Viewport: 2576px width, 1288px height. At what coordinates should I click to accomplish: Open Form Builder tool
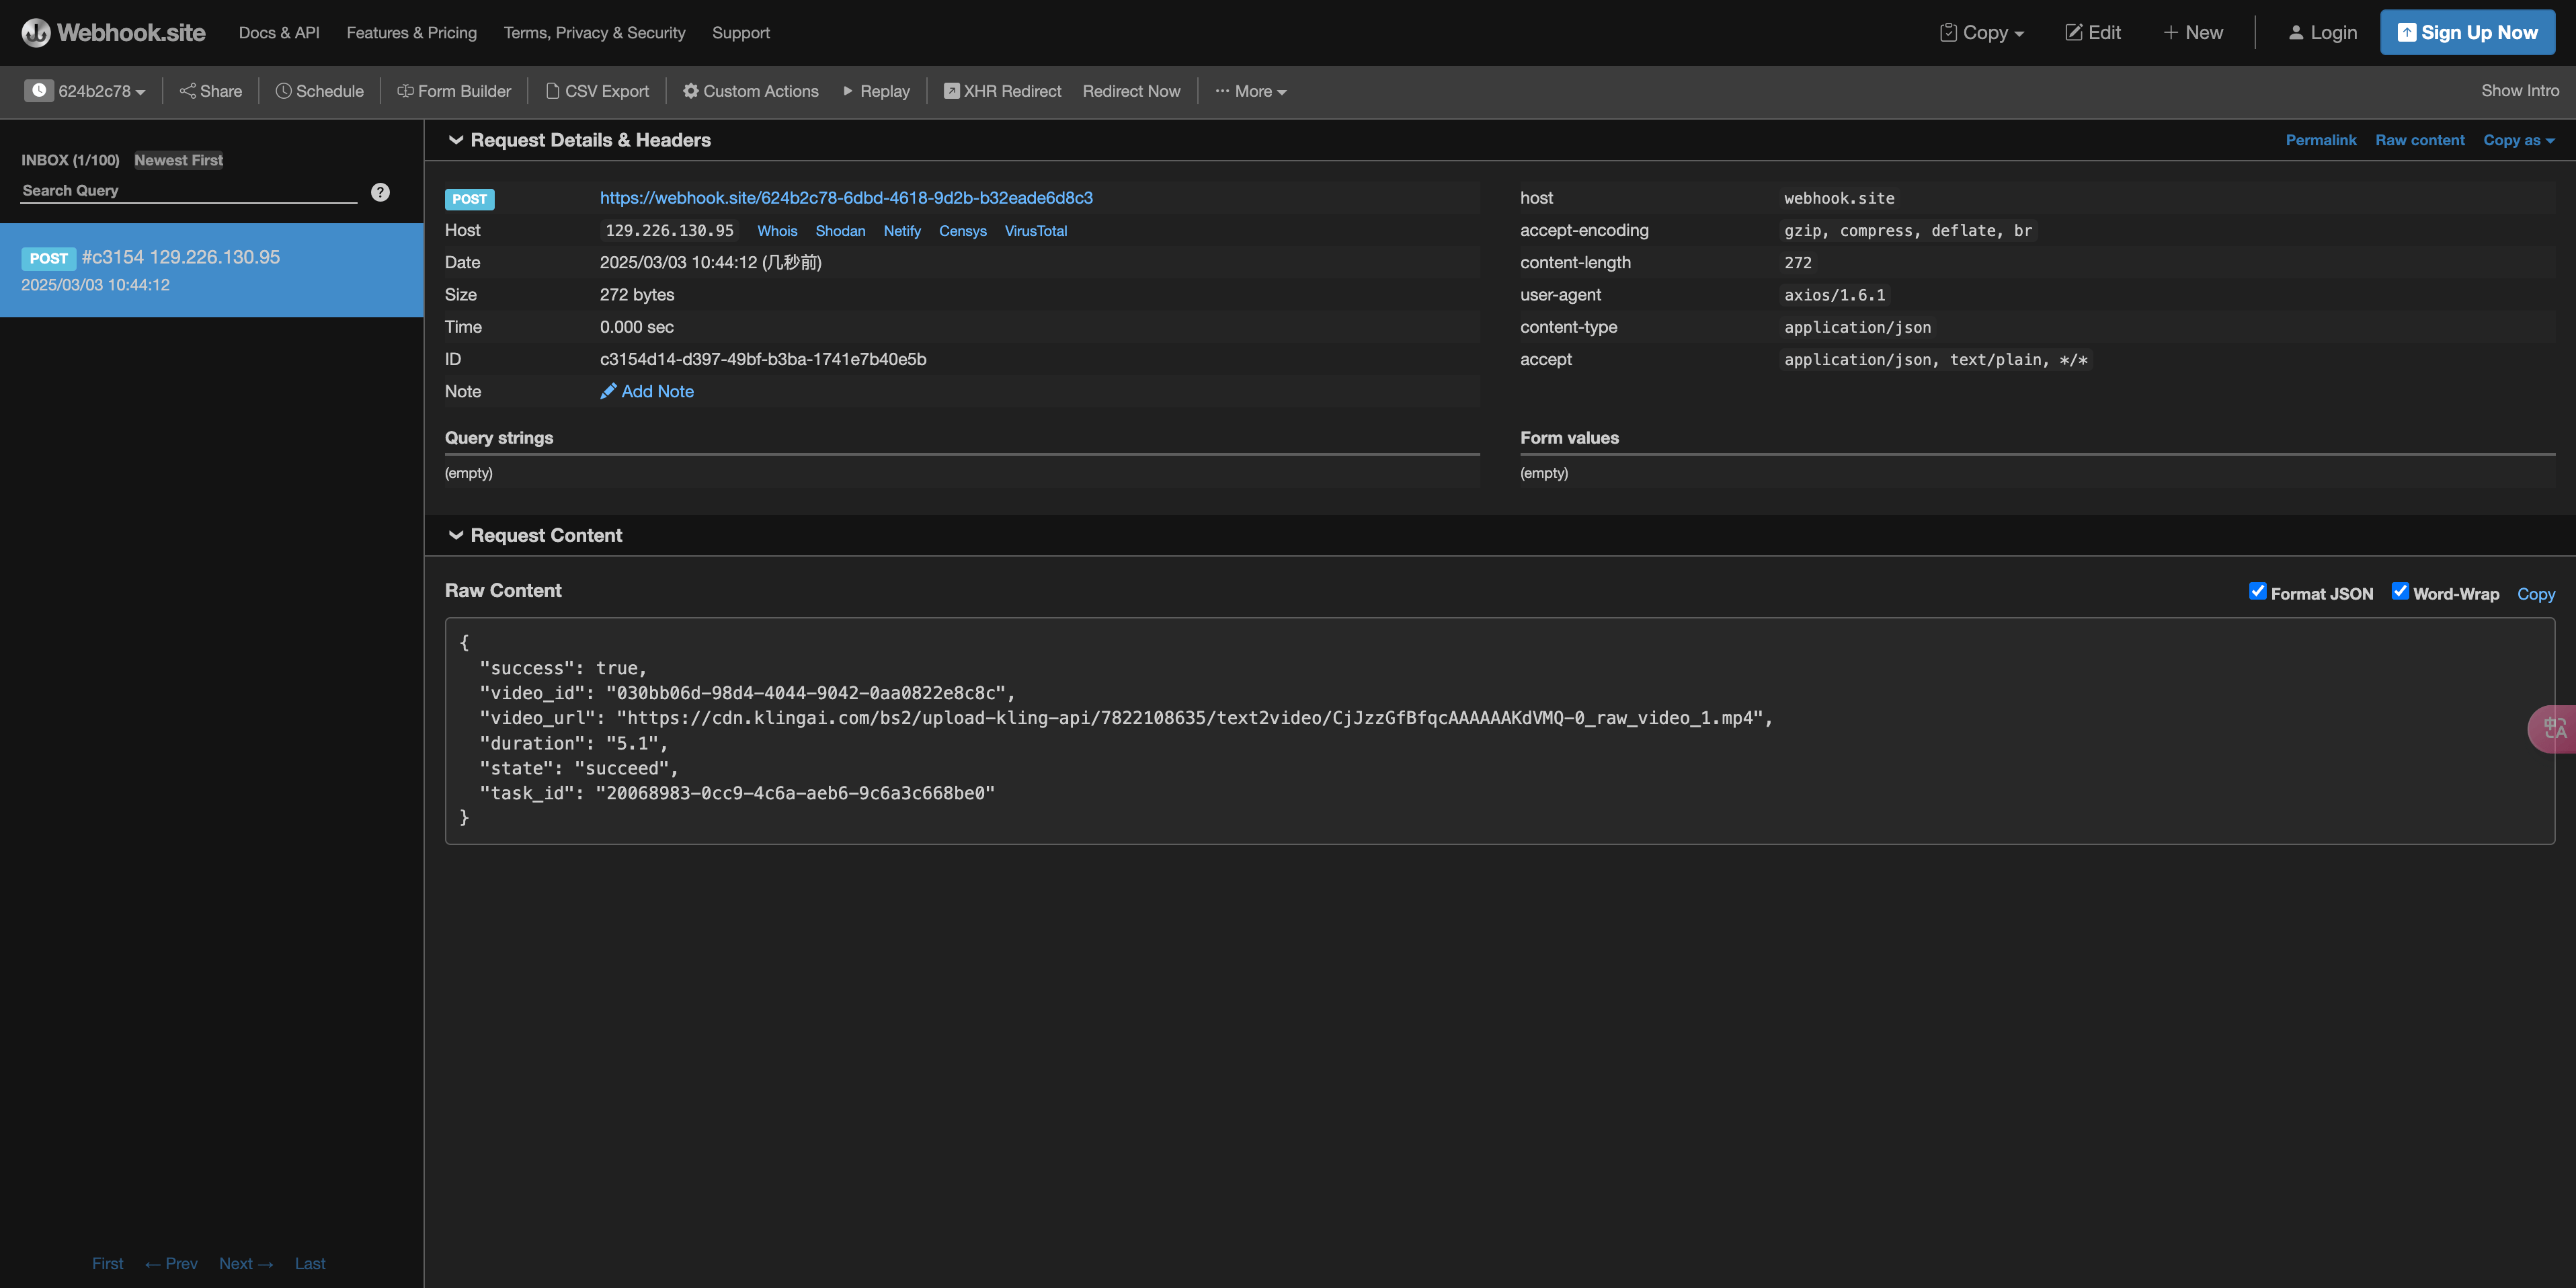(x=454, y=91)
